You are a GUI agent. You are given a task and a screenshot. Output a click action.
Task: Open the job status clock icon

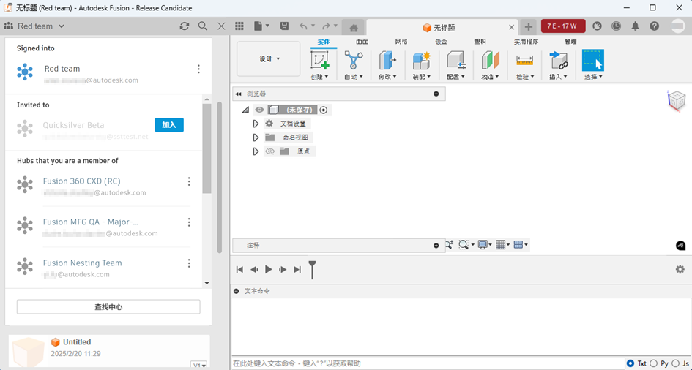[616, 26]
